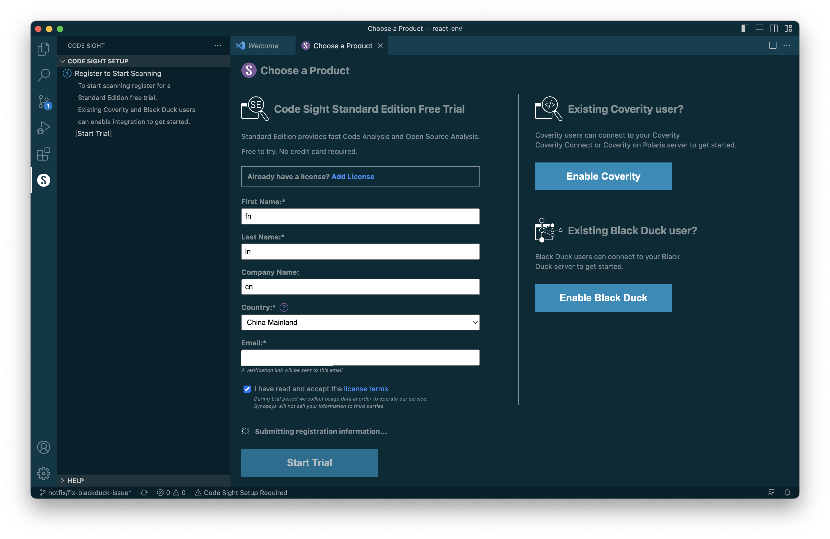The height and width of the screenshot is (539, 830).
Task: Toggle bottom panel layout icon
Action: [759, 29]
